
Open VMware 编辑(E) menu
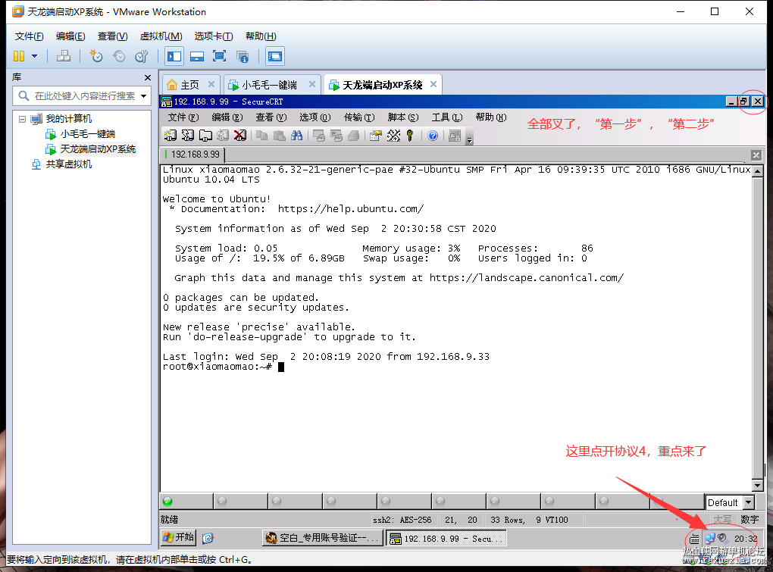70,36
